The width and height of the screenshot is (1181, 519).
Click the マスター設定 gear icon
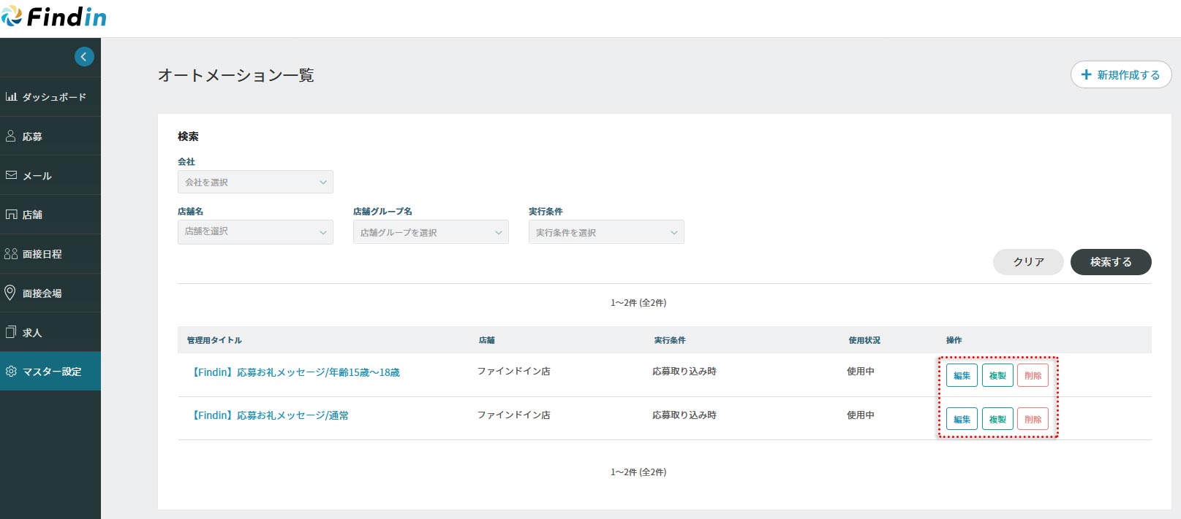click(11, 371)
